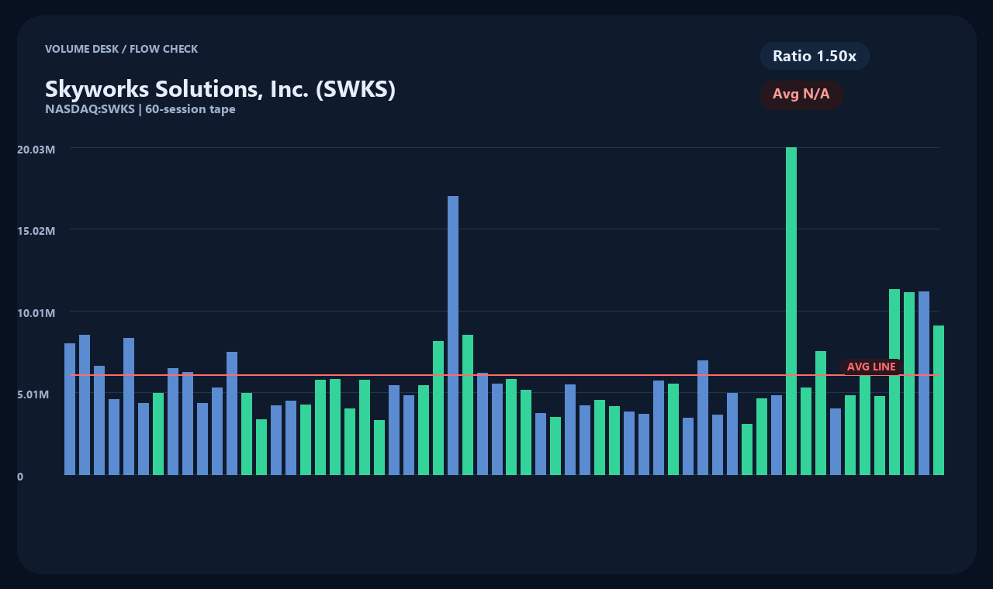Select the tallest blue volume bar
This screenshot has width=993, height=589.
click(453, 336)
